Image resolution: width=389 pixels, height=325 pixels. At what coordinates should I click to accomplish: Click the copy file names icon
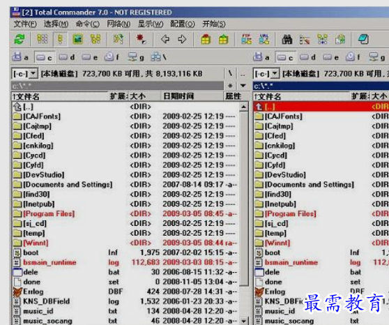[x=340, y=40]
